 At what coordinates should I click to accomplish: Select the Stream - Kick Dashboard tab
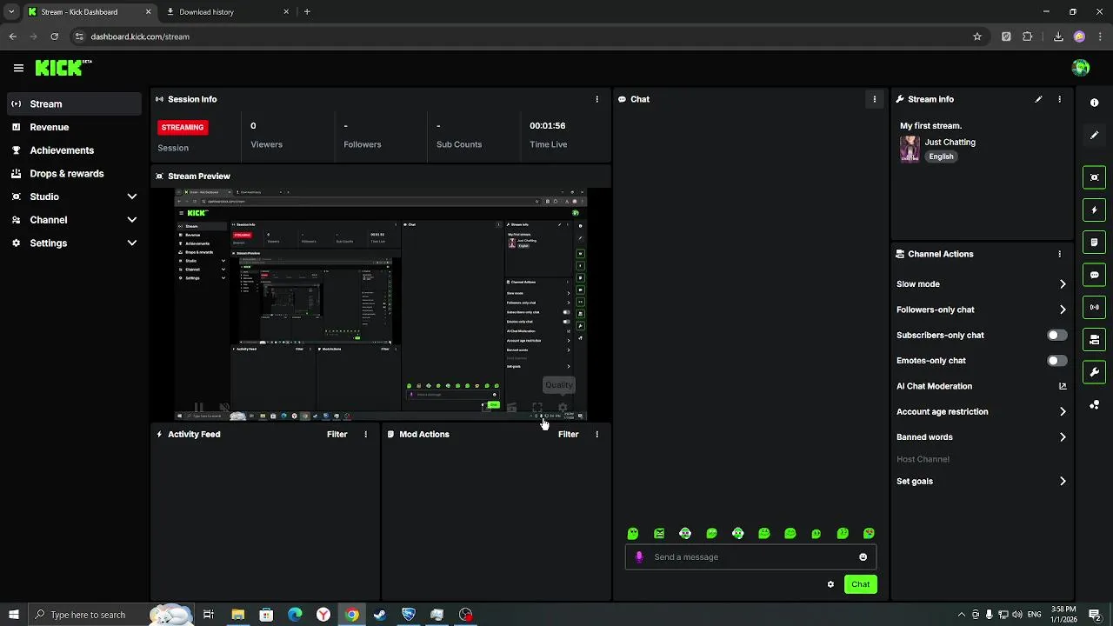(89, 12)
